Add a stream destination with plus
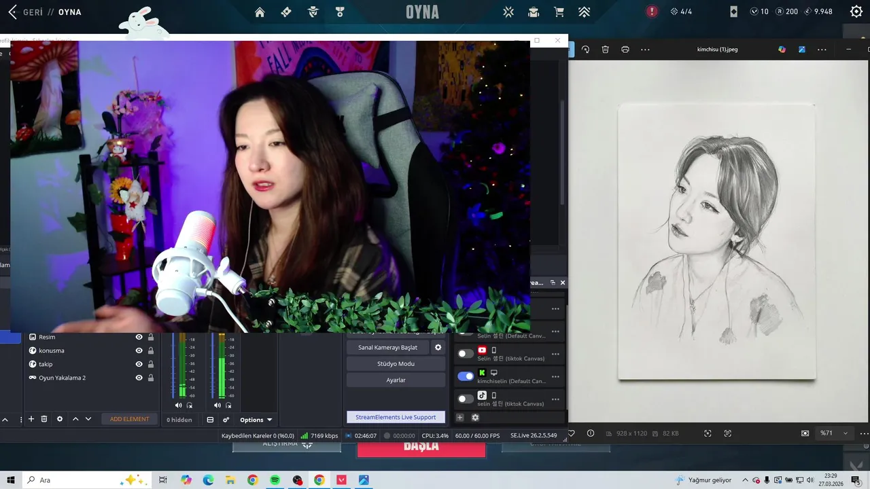The height and width of the screenshot is (489, 870). point(459,418)
